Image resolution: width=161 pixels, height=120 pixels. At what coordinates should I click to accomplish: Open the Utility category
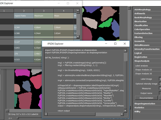[137, 112]
